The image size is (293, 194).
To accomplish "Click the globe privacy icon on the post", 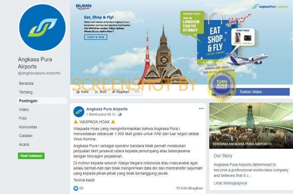I will click(x=120, y=114).
